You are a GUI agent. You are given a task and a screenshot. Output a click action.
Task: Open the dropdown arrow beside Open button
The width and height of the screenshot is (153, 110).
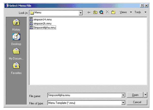[x=145, y=95]
